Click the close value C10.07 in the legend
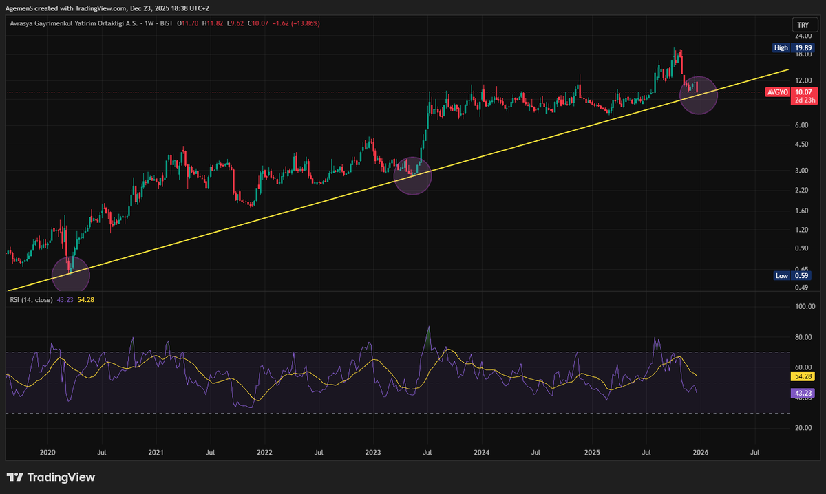This screenshot has width=826, height=494. 259,23
